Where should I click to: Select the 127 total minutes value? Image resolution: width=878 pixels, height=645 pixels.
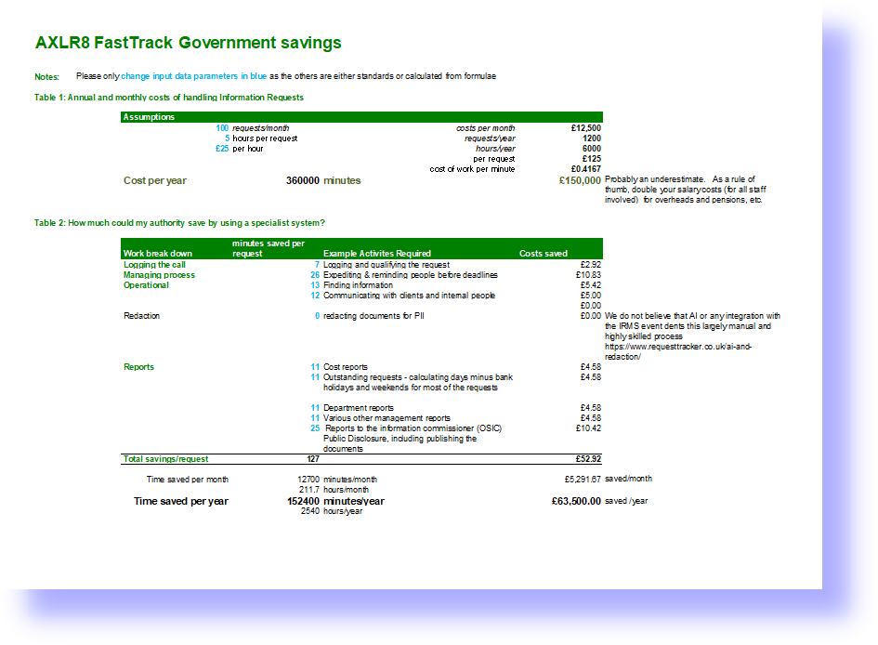pos(313,459)
